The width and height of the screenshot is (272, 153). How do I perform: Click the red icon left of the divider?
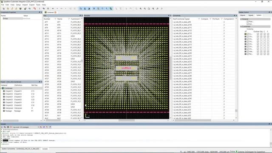pos(34,8)
